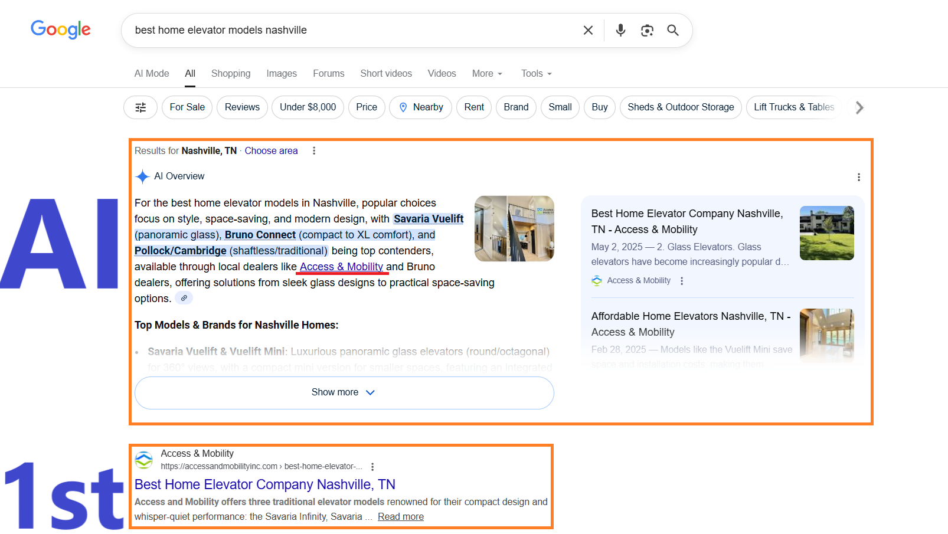
Task: Open the Shopping tab
Action: (x=231, y=74)
